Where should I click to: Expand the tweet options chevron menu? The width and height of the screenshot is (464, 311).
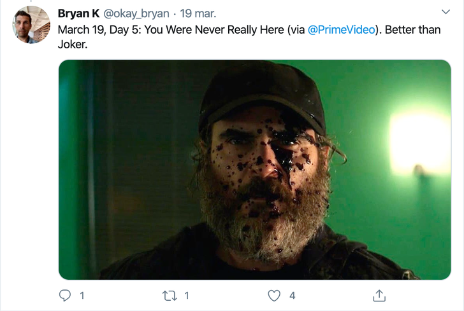coord(446,12)
